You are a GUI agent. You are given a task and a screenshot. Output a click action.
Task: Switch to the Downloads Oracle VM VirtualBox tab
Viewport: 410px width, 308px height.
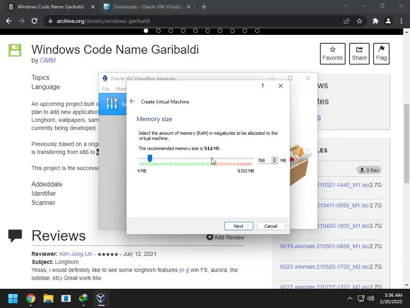tap(147, 7)
